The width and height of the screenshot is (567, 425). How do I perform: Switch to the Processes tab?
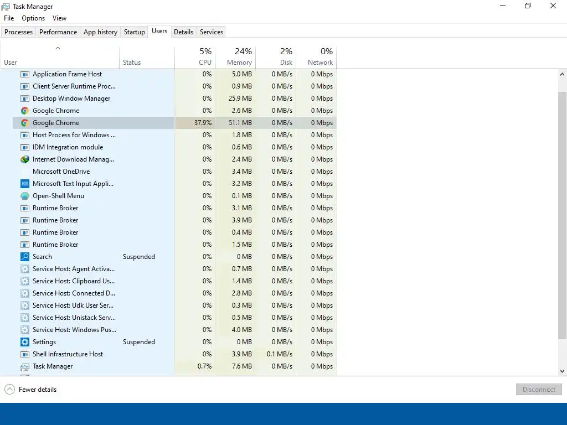tap(18, 32)
